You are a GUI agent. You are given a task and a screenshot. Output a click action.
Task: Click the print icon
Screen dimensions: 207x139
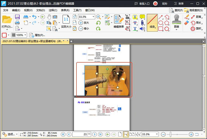17,22
